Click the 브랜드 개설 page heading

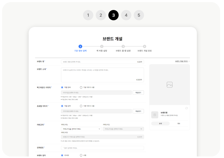tap(113, 39)
